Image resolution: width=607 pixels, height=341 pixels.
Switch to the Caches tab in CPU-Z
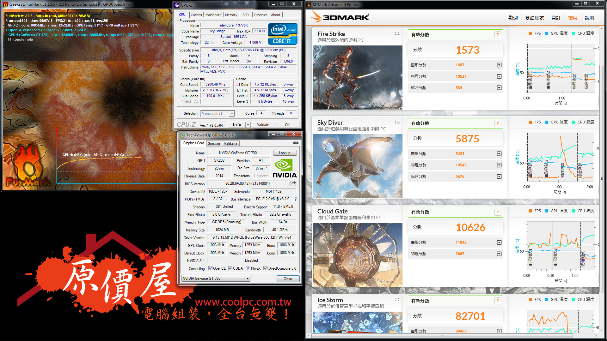[196, 15]
